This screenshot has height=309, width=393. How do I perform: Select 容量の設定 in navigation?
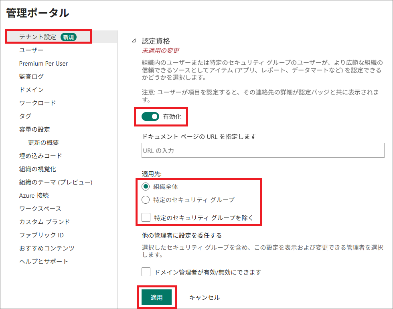[34, 129]
